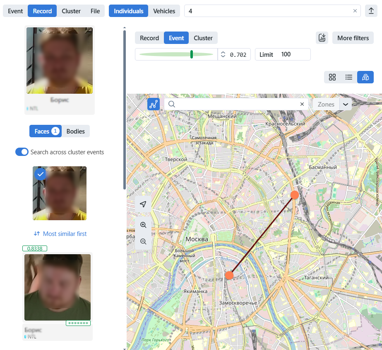Uncheck the selected reference face thumbnail
The width and height of the screenshot is (382, 350).
40,174
